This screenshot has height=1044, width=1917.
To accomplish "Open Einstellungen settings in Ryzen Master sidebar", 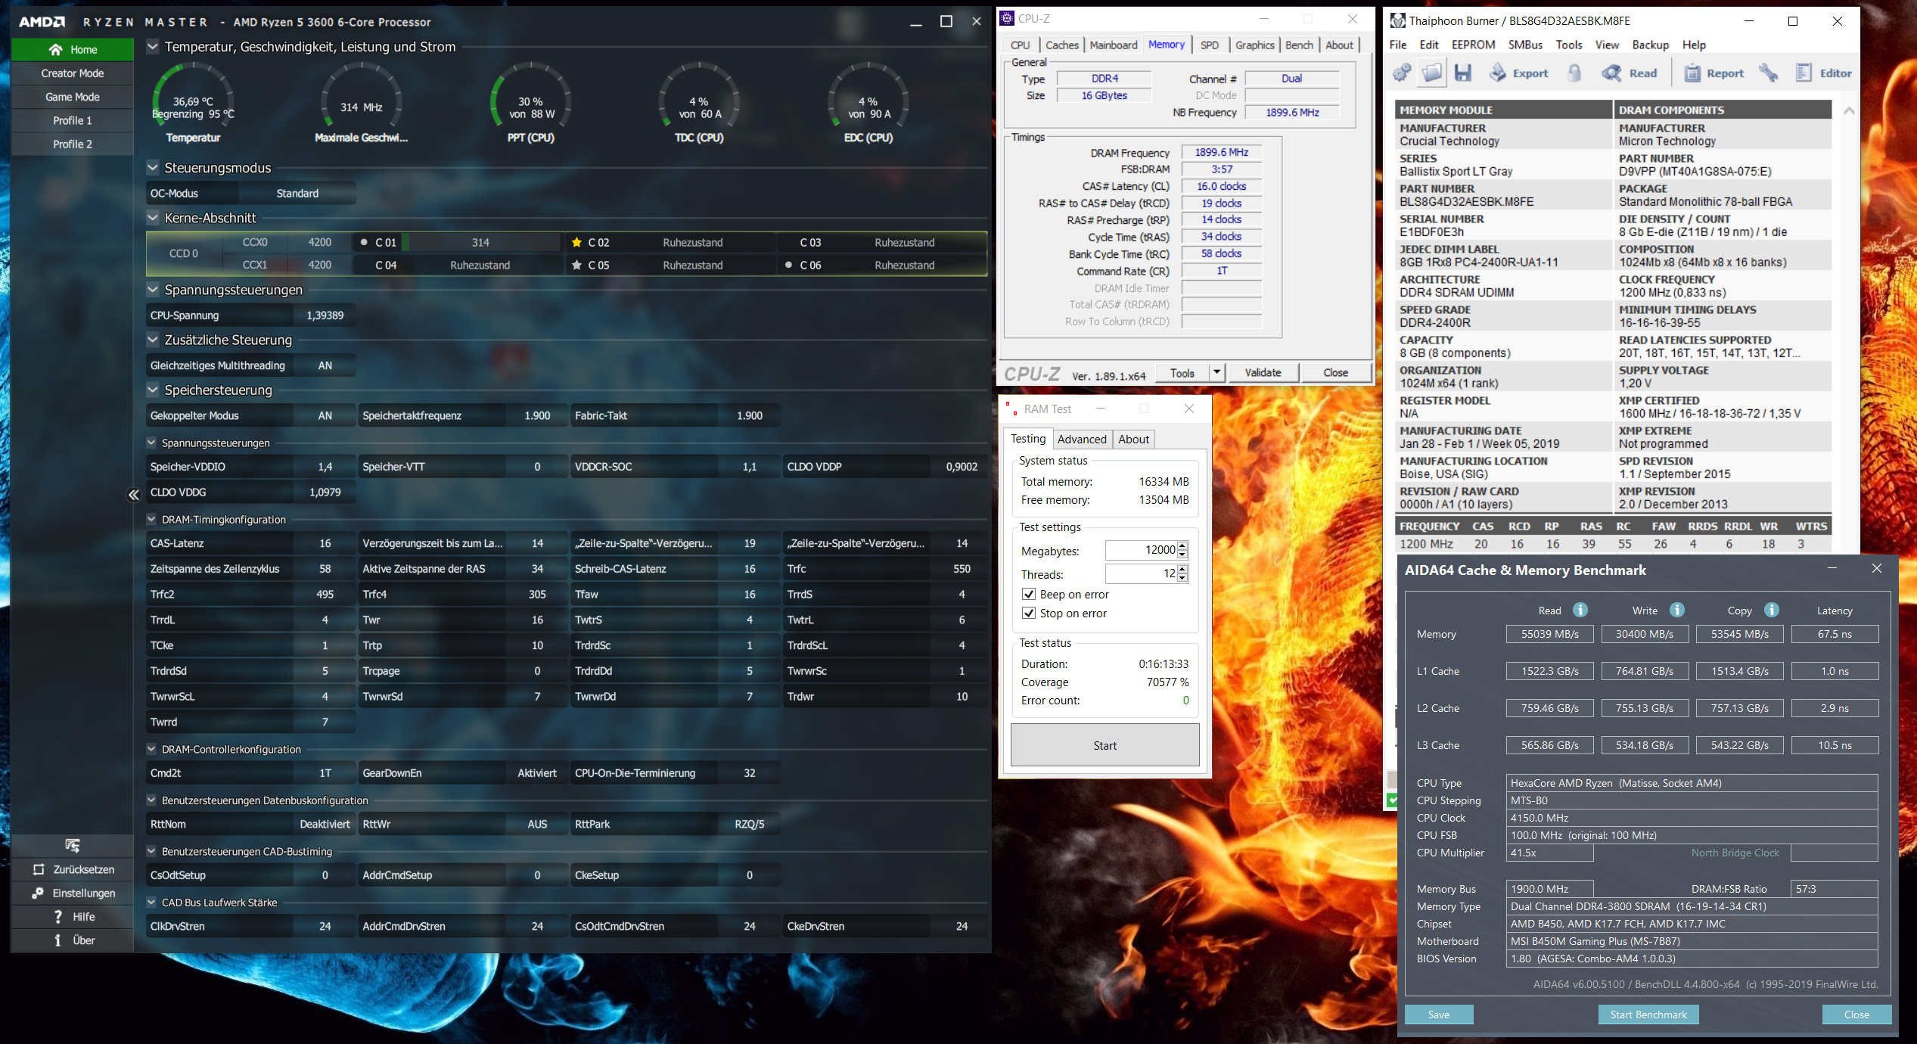I will tap(73, 893).
